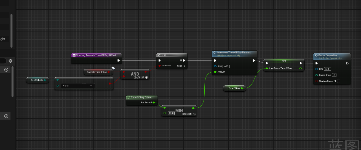Open the 可移动 mobility dropdown
The image size is (361, 150).
pyautogui.click(x=78, y=86)
